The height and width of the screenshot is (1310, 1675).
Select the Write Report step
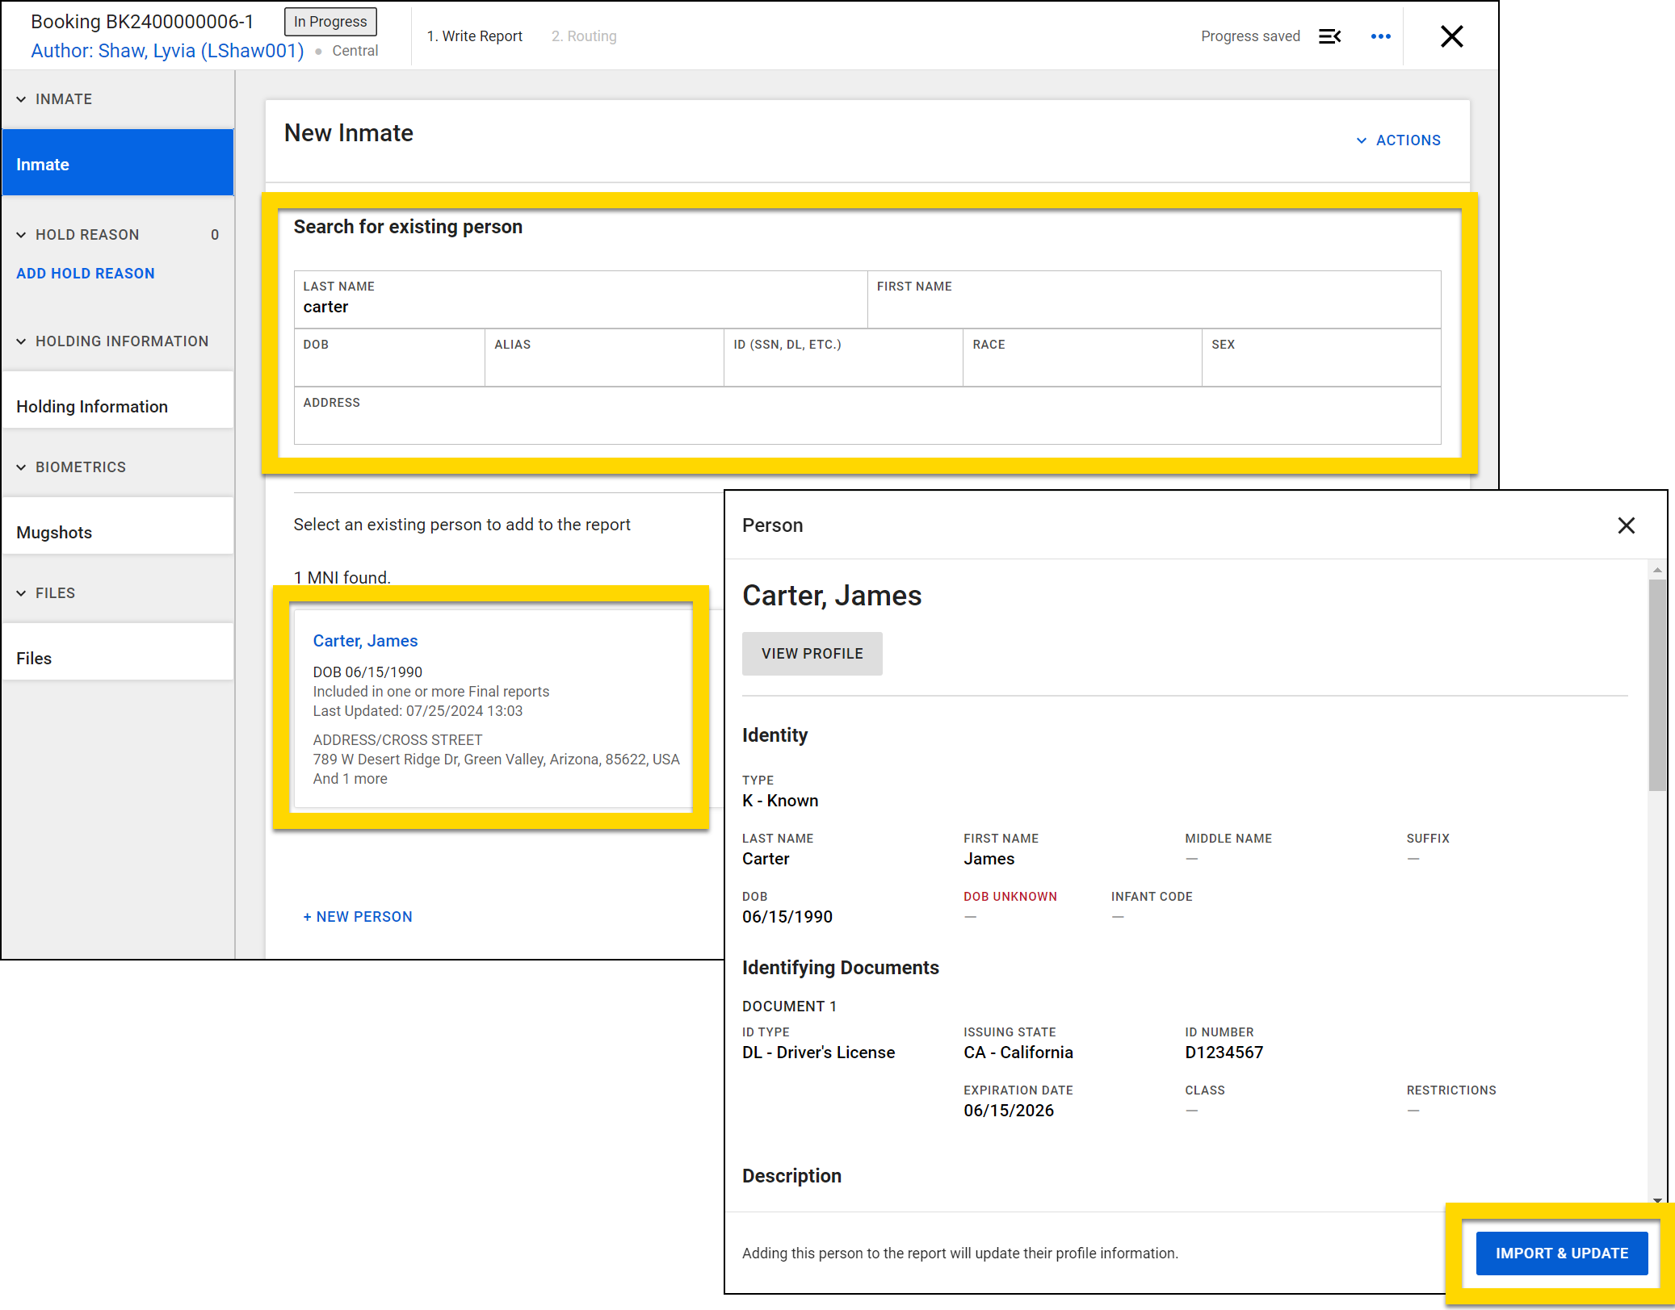tap(475, 36)
